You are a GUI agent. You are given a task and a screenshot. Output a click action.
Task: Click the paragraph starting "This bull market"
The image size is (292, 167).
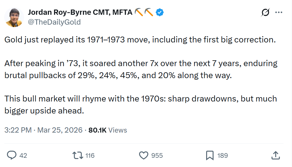(140, 105)
